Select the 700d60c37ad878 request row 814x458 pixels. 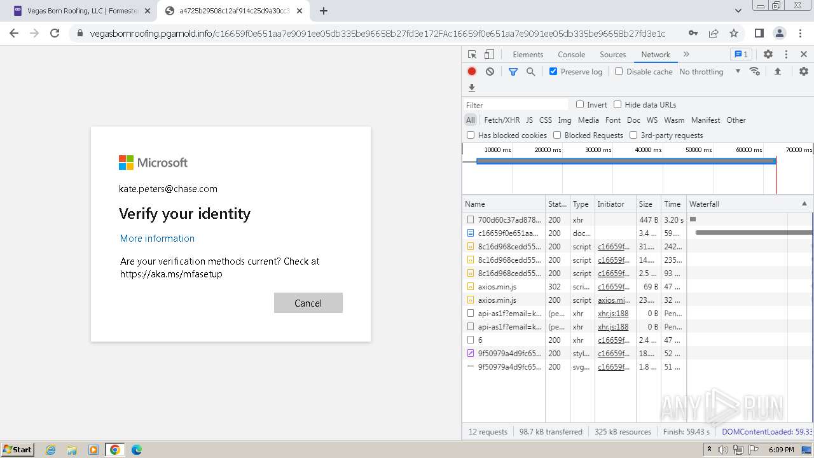click(637, 219)
